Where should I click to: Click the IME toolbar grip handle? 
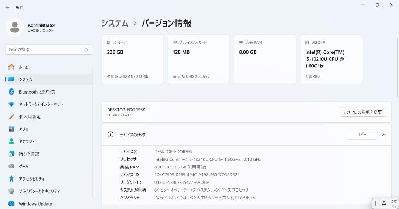(375, 203)
